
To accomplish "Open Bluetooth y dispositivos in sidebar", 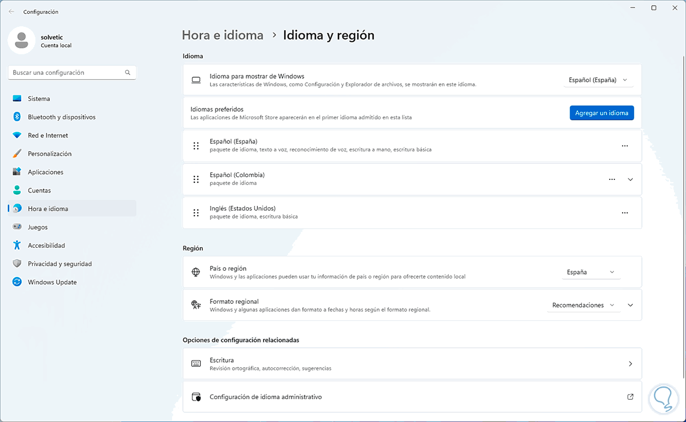I will pos(62,117).
